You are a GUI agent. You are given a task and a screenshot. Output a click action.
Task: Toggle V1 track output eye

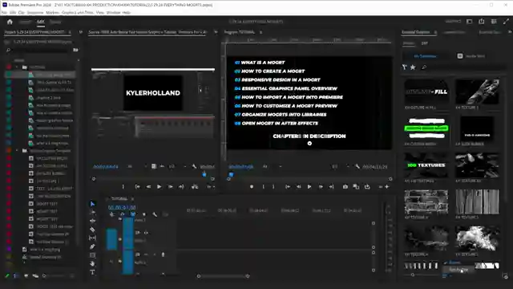[146, 233]
